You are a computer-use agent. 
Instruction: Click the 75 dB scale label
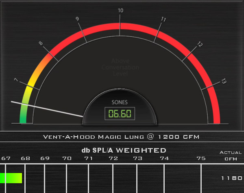point(201,158)
